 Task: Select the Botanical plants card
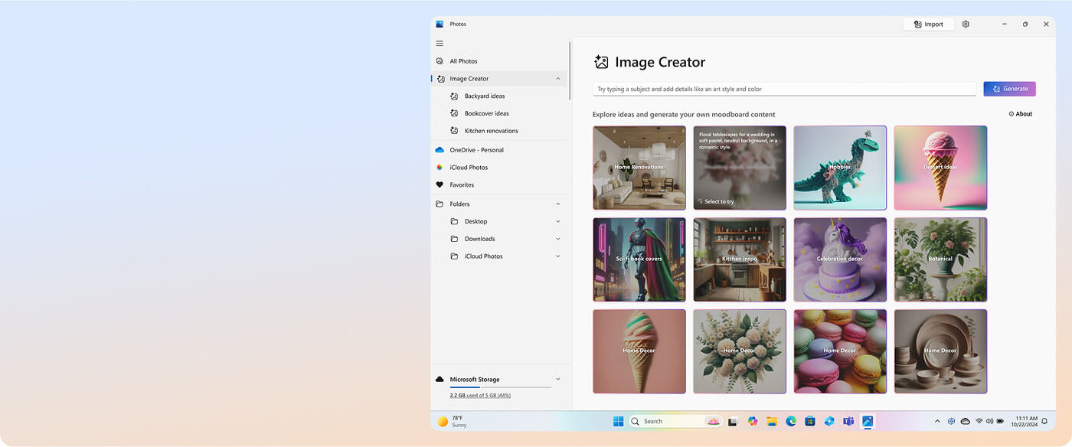(940, 259)
